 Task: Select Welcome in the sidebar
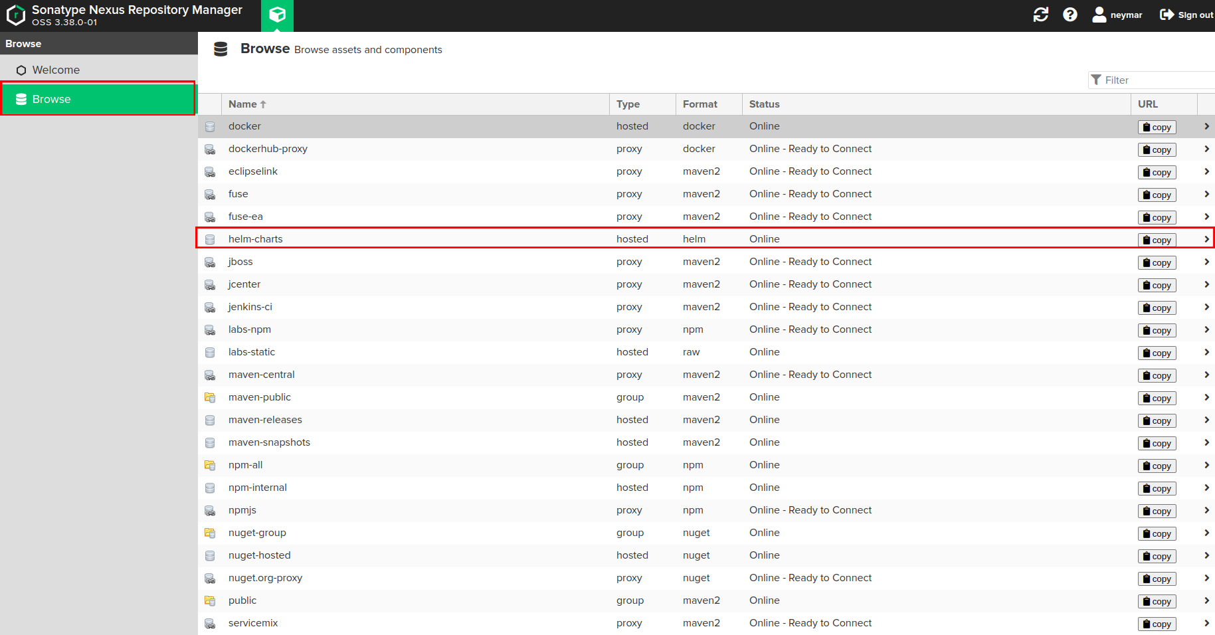click(x=56, y=70)
